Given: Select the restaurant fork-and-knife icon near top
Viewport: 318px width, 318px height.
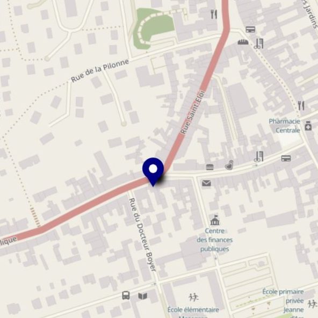Looking at the screenshot, I should click(x=214, y=14).
